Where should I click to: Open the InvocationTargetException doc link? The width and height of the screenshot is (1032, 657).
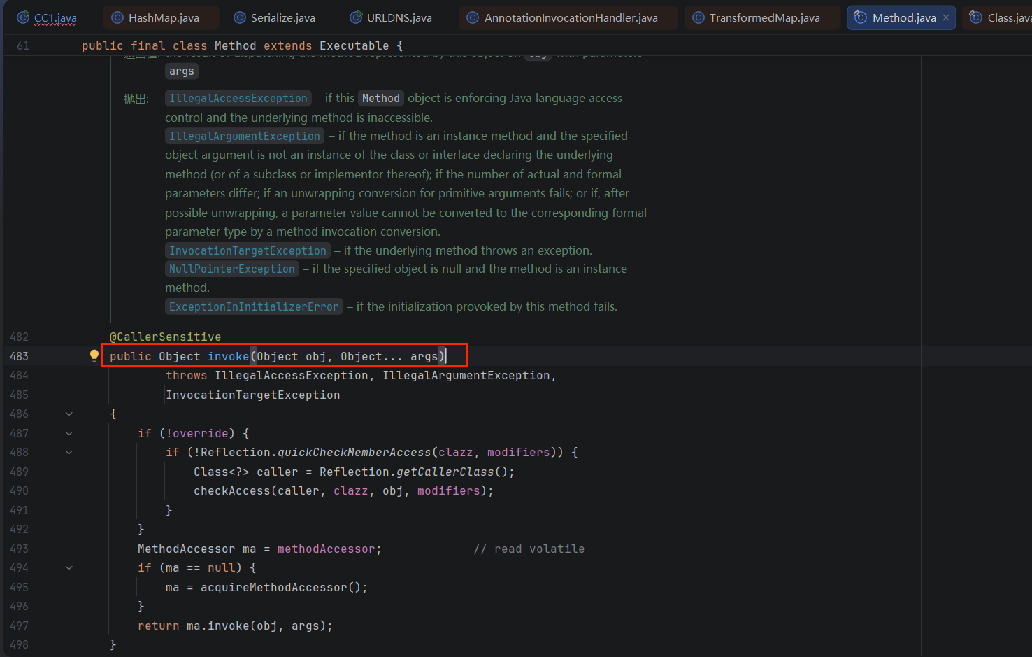coord(248,251)
